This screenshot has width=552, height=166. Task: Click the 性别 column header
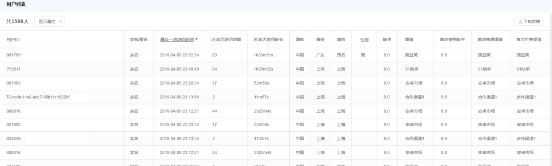click(x=365, y=39)
